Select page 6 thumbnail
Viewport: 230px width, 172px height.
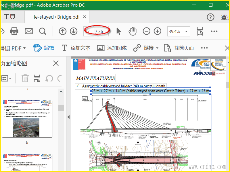[x=27, y=119]
